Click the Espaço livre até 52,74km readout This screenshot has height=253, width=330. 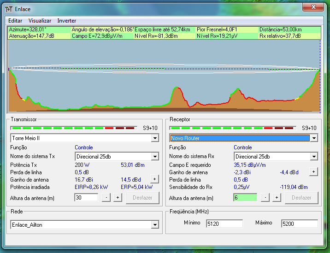pos(162,29)
